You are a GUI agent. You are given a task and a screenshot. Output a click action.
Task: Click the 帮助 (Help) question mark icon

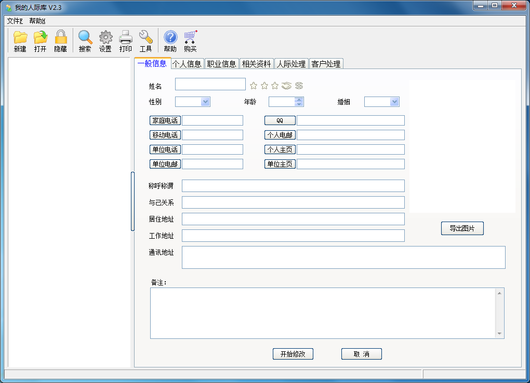[x=170, y=41]
